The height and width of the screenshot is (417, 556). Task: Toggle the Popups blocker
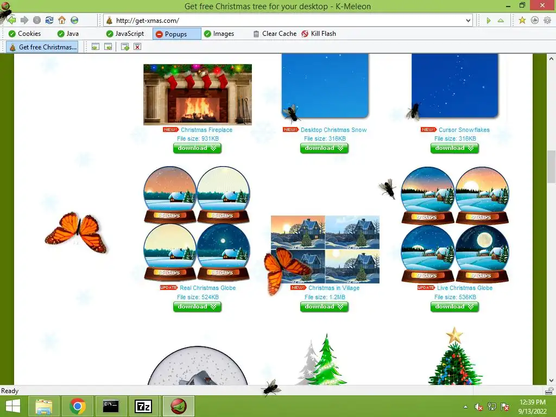pos(176,34)
